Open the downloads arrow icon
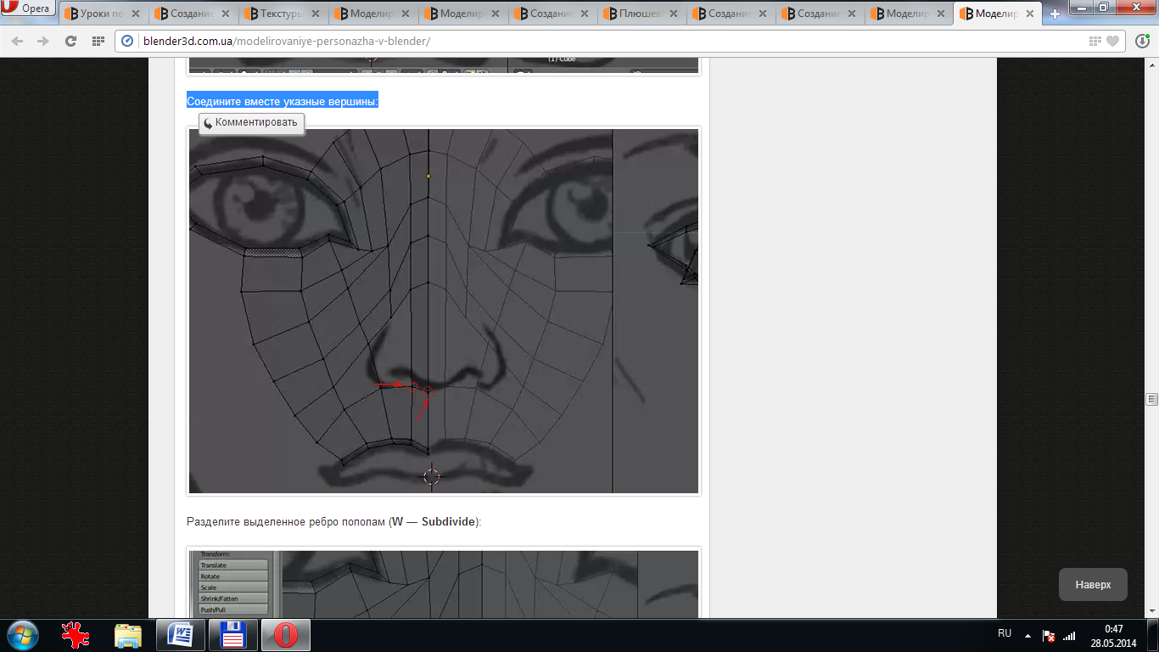This screenshot has width=1159, height=652. point(1141,41)
